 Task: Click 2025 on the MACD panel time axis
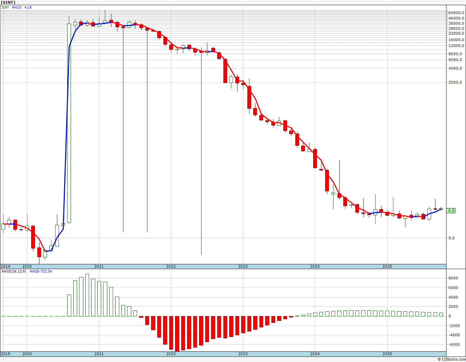[387, 353]
